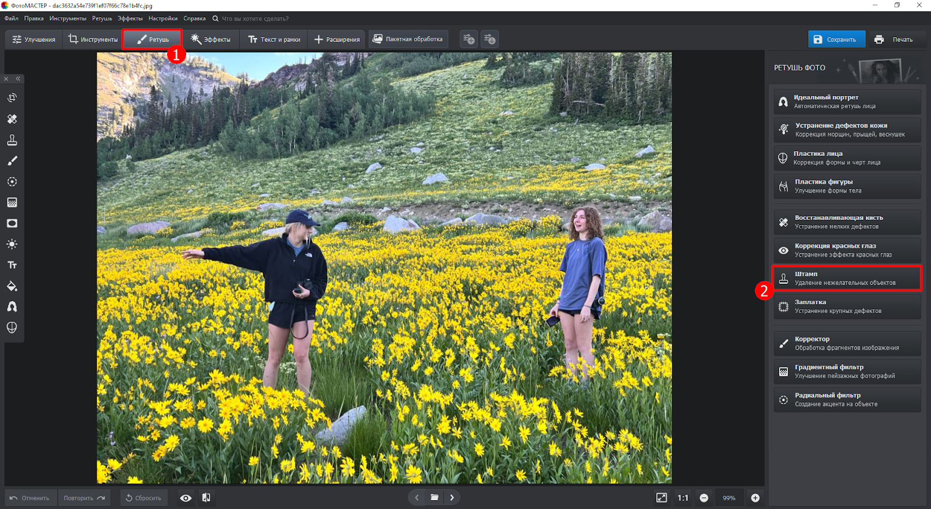Select the healing bandage tool in left sidebar

tap(12, 119)
